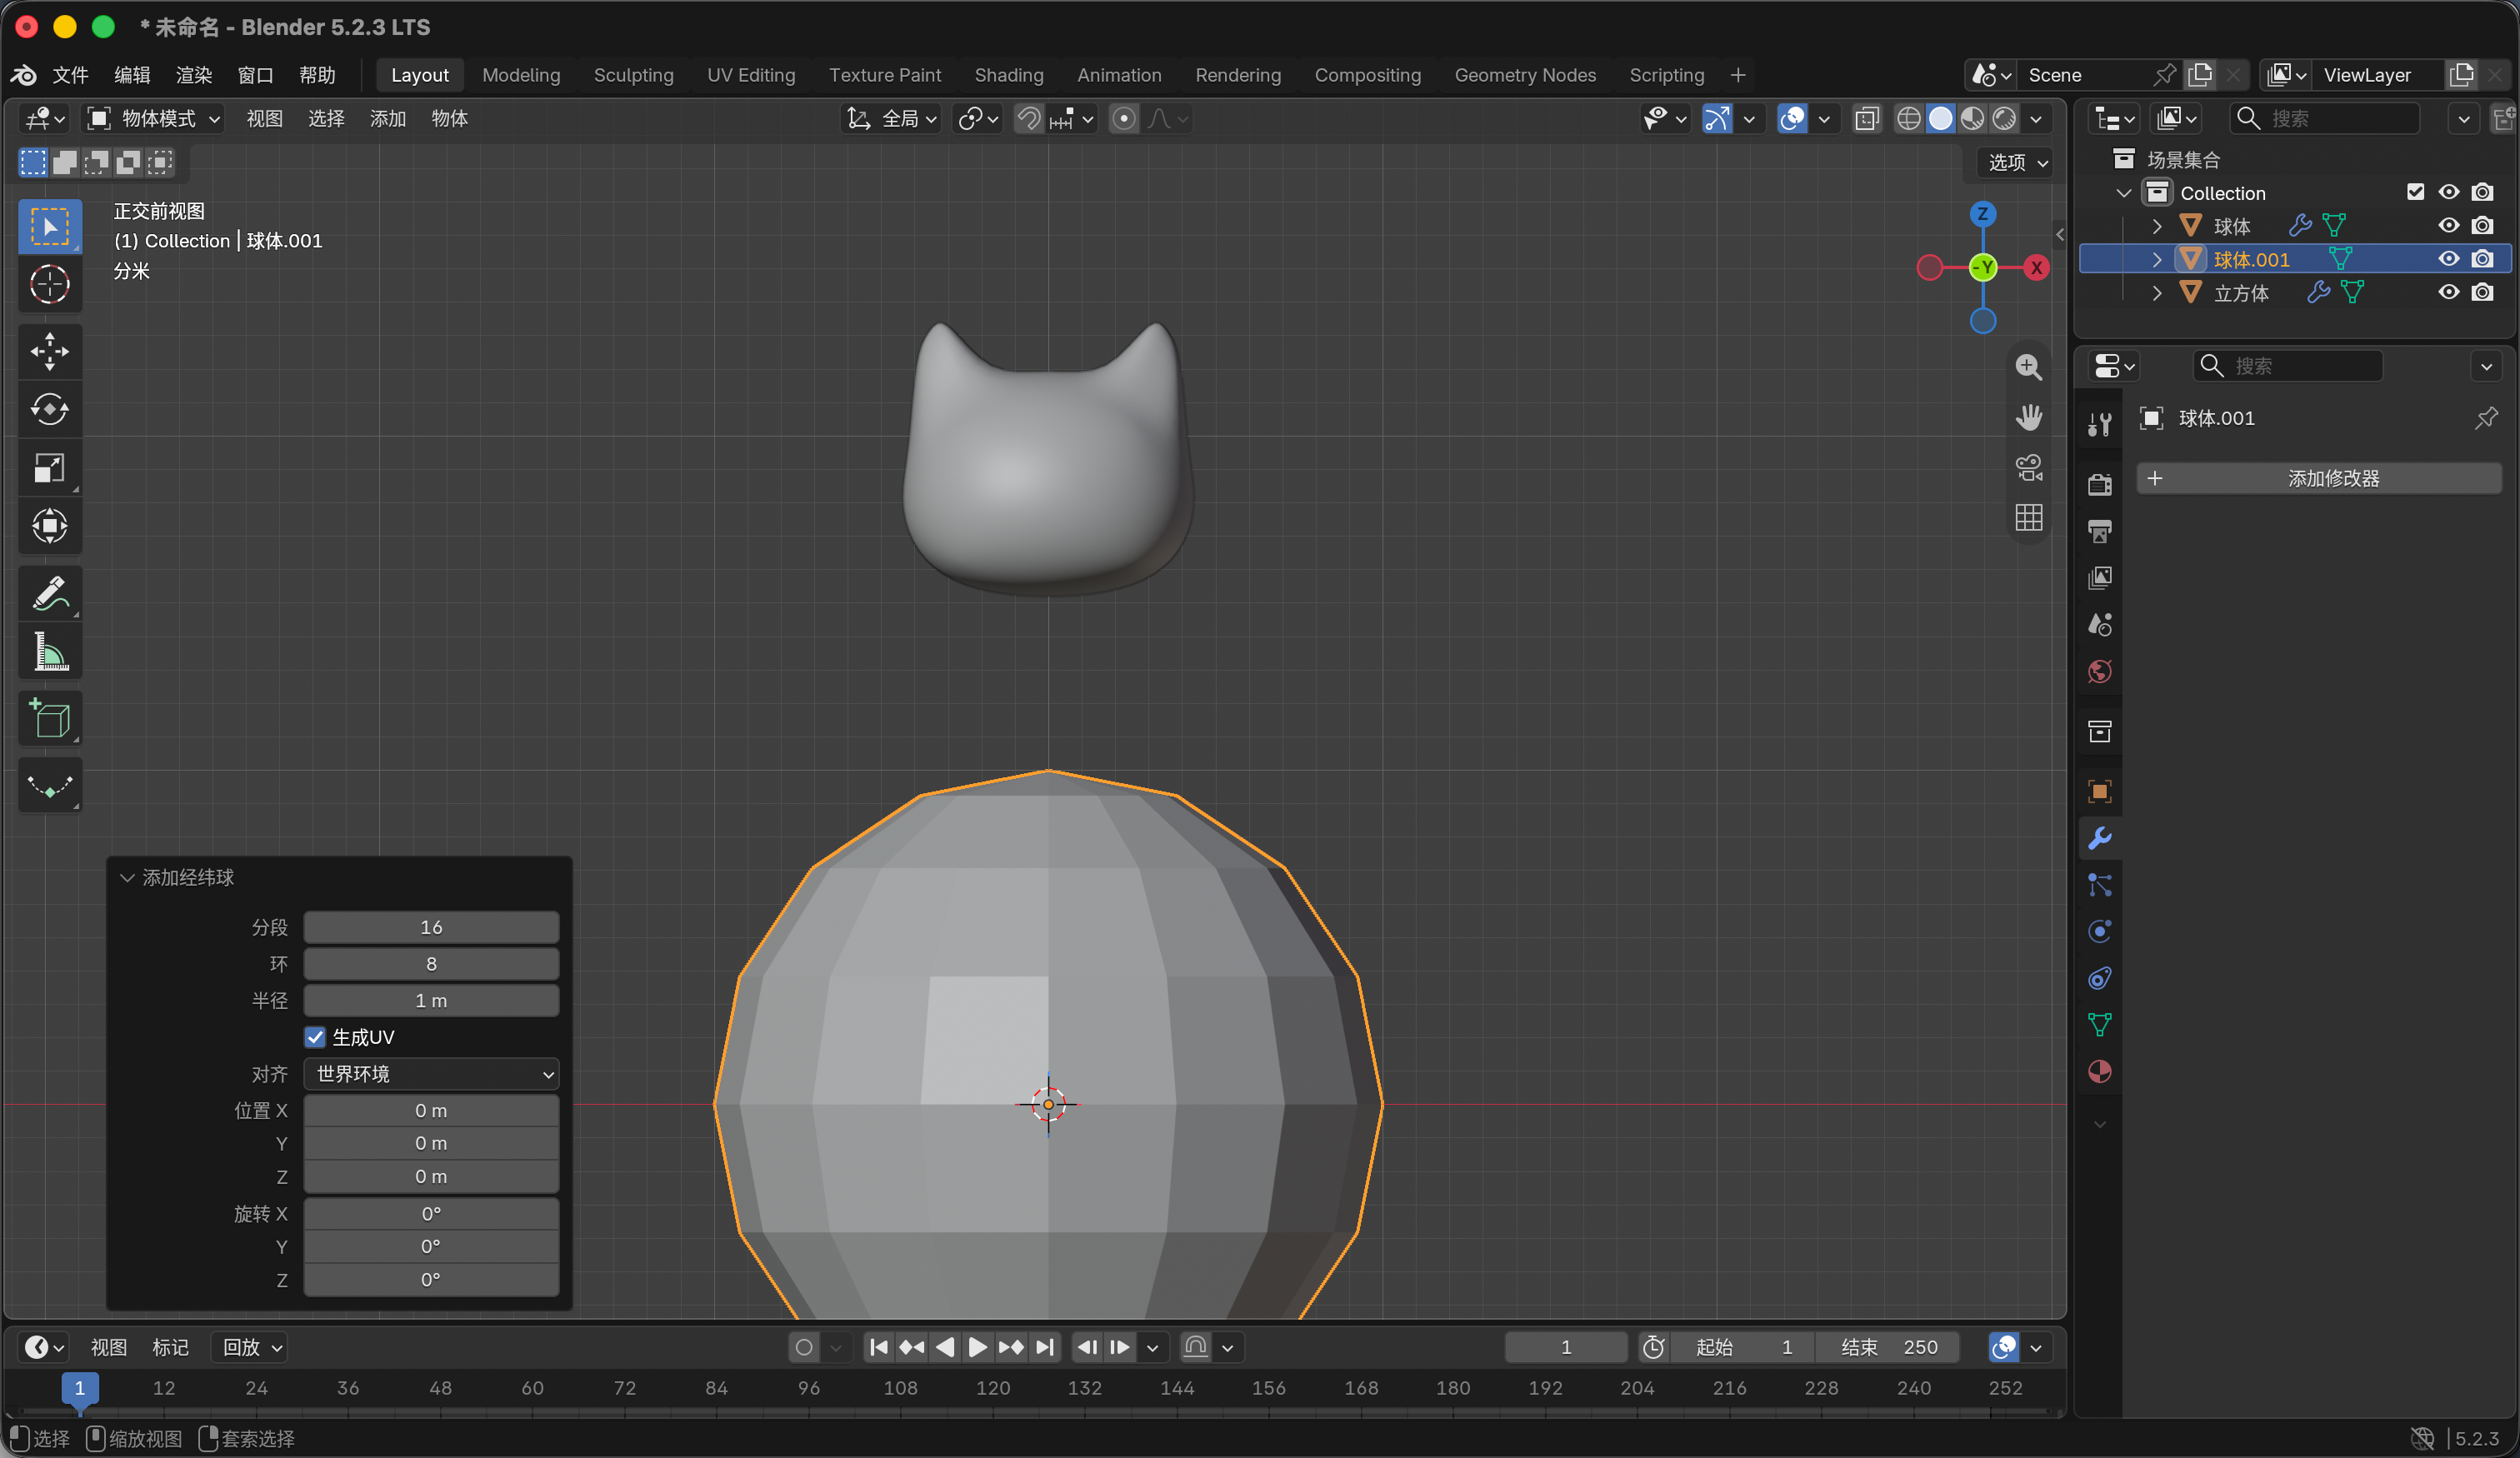2520x1458 pixels.
Task: Collapse the 添加经纬球 operator panel
Action: tap(127, 877)
